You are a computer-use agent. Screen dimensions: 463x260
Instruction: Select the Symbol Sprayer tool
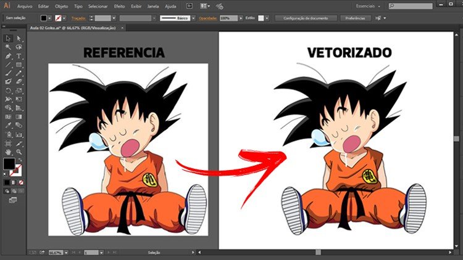8,135
